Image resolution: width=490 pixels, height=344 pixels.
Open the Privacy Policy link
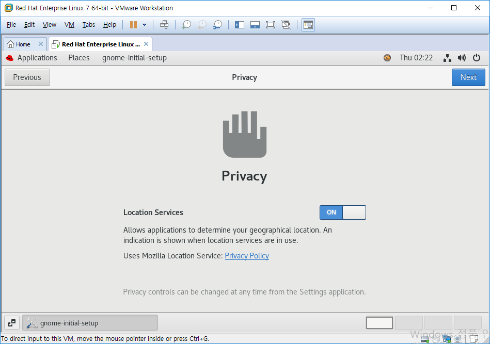pyautogui.click(x=247, y=256)
